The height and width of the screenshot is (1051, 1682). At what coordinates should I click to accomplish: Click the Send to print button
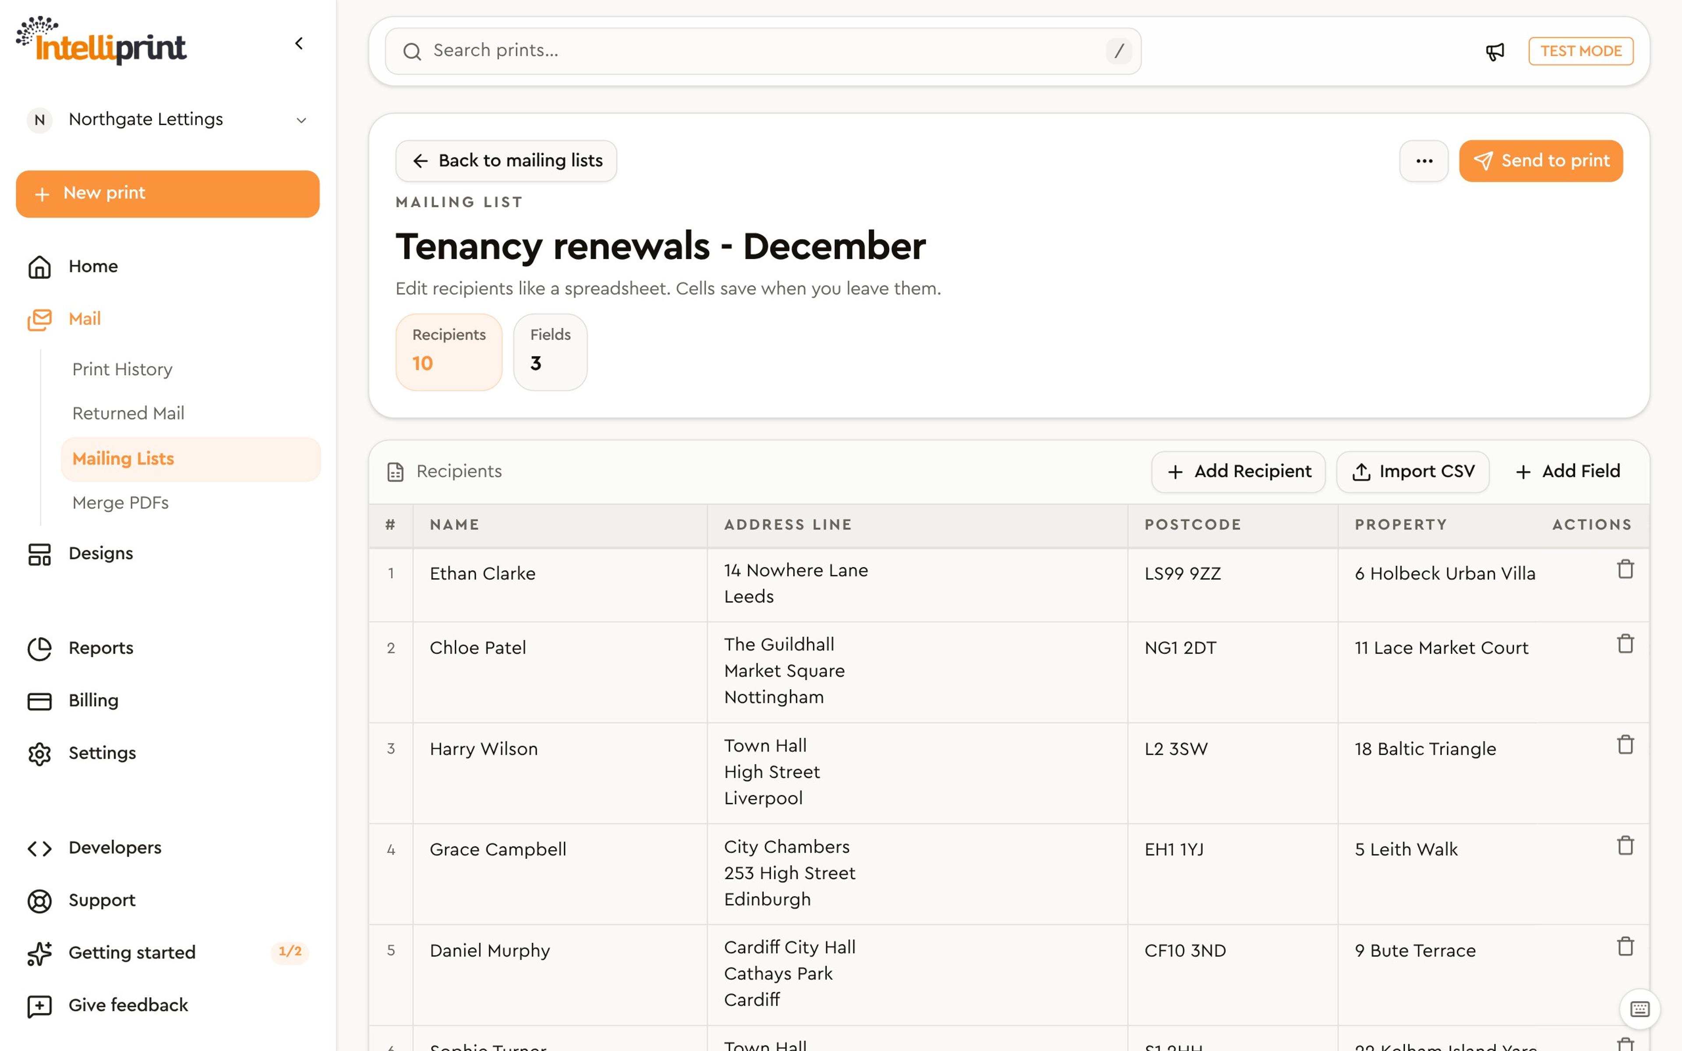[1540, 161]
